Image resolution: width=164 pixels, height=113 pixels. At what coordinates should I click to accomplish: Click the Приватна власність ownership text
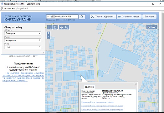[x=110, y=93]
